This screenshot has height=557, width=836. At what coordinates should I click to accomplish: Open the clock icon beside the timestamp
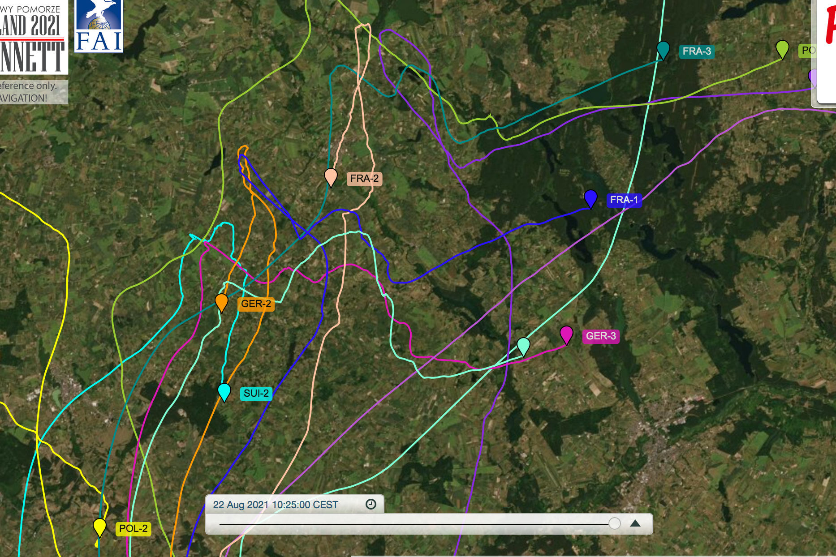click(371, 504)
